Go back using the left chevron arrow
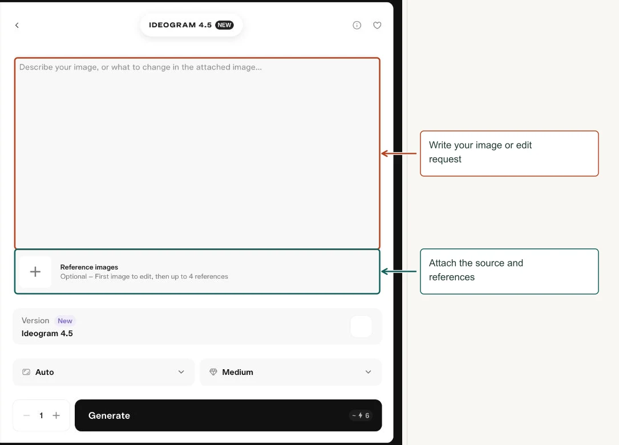 point(17,25)
